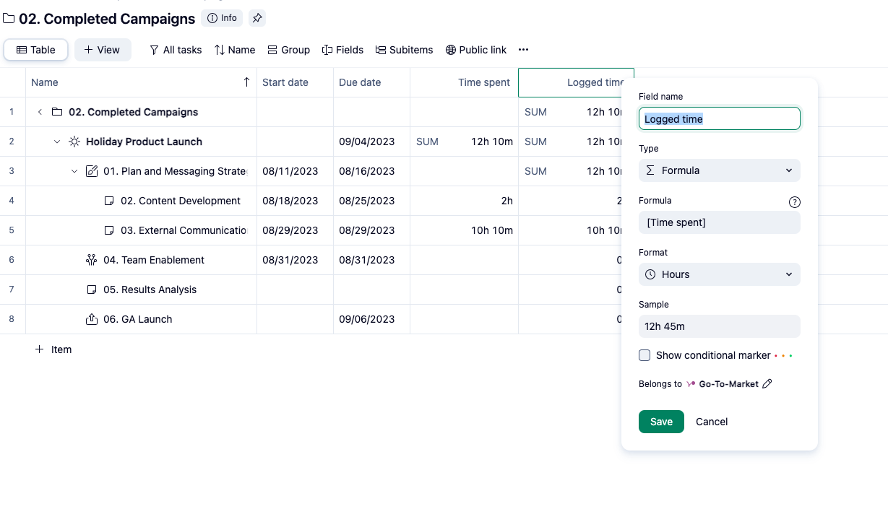The width and height of the screenshot is (888, 522).
Task: Open the Format dropdown showing Hours
Action: (719, 274)
